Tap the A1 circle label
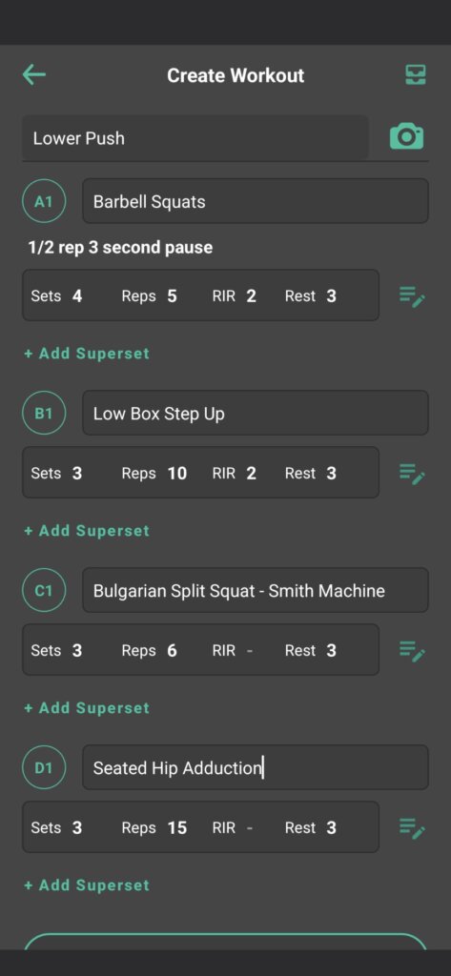Image resolution: width=451 pixels, height=976 pixels. click(x=44, y=202)
